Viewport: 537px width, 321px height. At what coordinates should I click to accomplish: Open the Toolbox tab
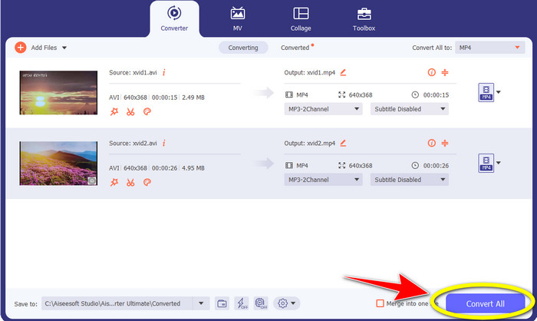click(363, 18)
